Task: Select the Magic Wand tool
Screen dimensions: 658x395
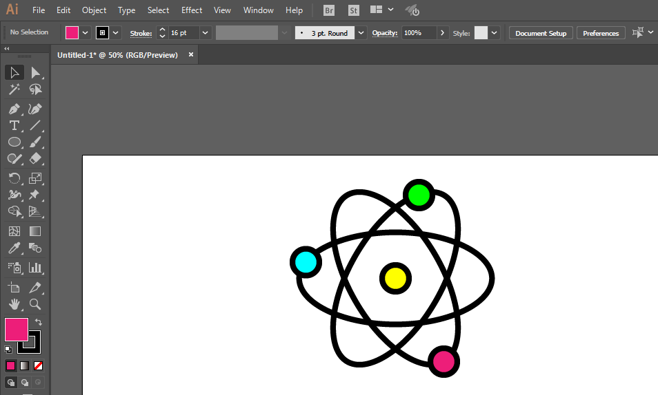Action: (x=14, y=89)
